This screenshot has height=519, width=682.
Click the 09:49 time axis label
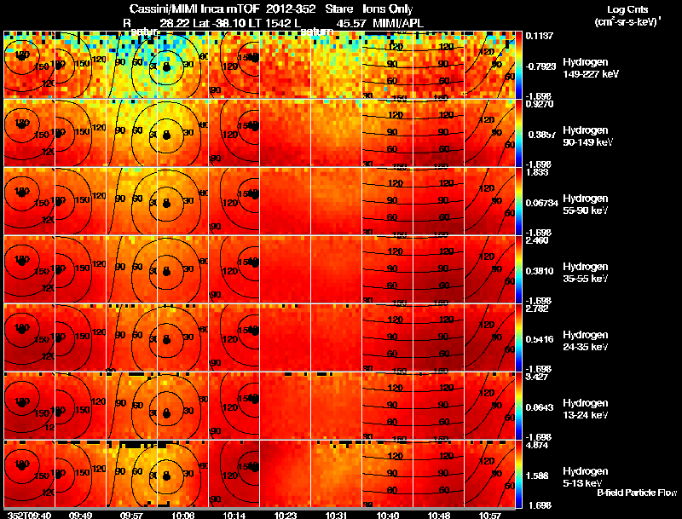point(80,515)
